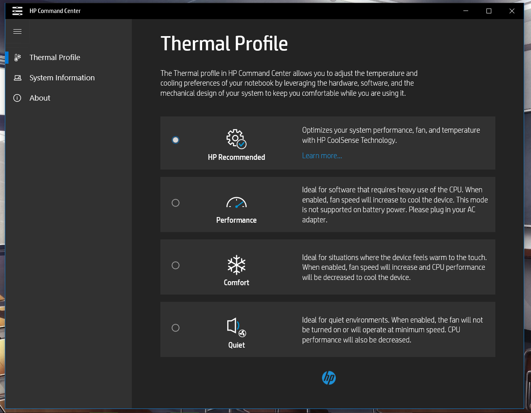
Task: Click the laptop icon for System Information
Action: coord(17,78)
